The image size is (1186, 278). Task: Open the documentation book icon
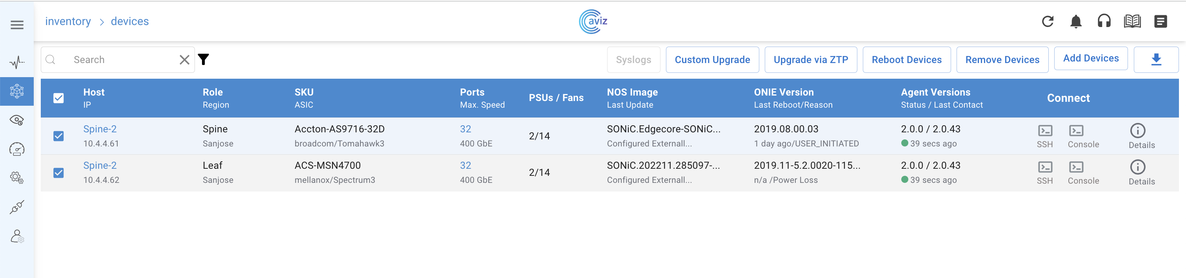tap(1132, 22)
